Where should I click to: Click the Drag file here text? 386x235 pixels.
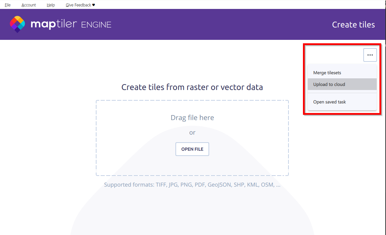192,118
